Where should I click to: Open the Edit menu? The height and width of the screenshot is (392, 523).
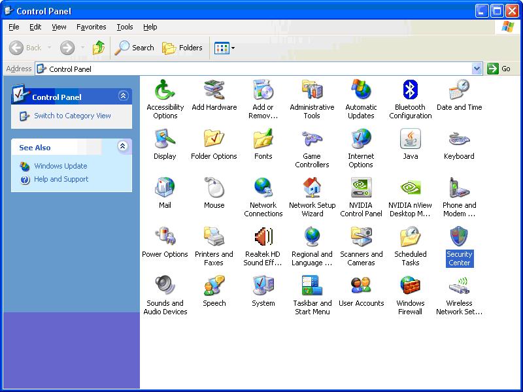pyautogui.click(x=35, y=27)
